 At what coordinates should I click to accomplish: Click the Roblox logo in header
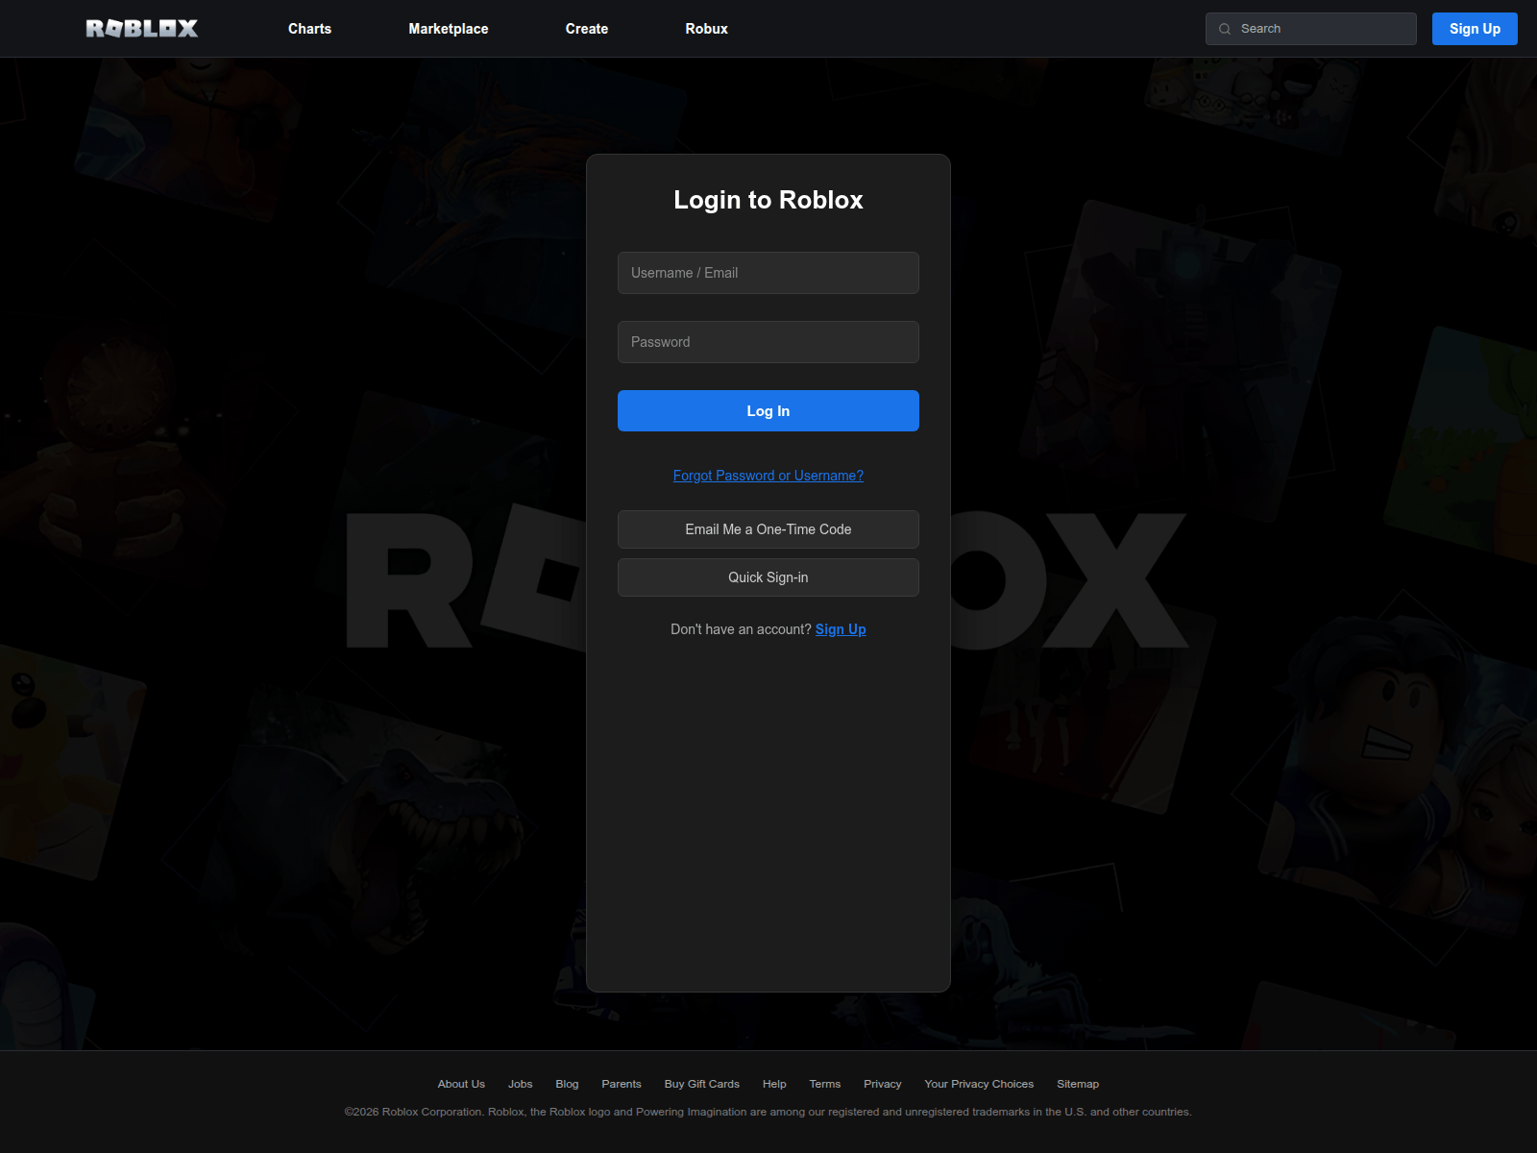tap(142, 29)
